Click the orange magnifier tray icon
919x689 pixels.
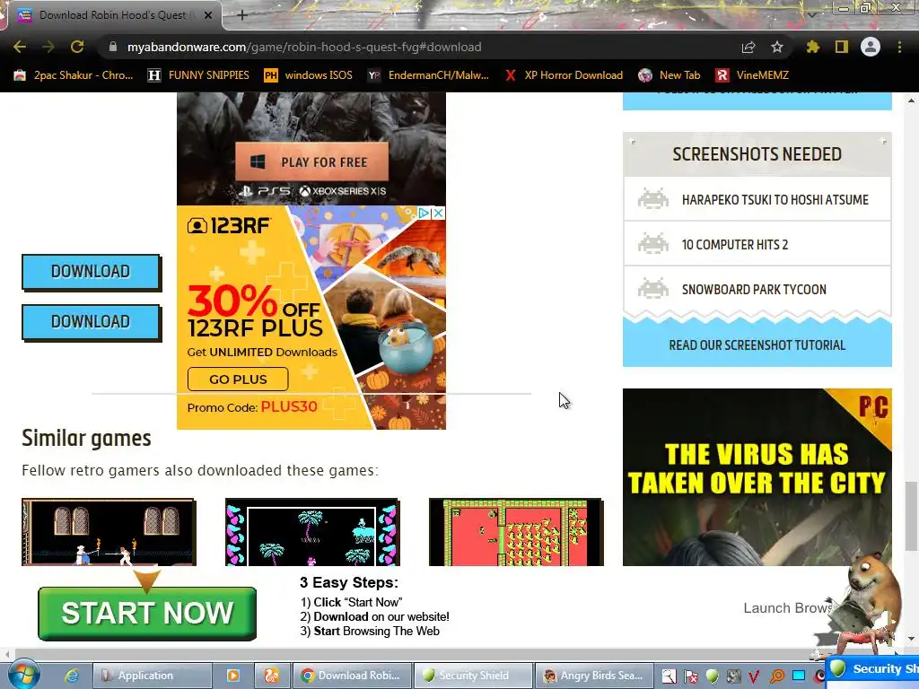click(777, 676)
